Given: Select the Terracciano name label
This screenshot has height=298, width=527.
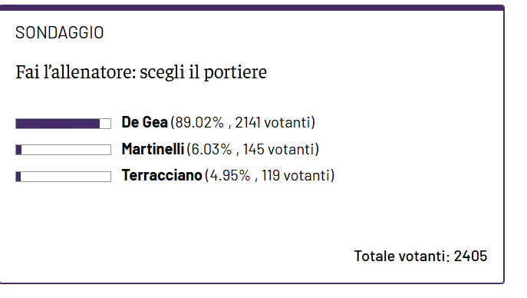Looking at the screenshot, I should 162,175.
